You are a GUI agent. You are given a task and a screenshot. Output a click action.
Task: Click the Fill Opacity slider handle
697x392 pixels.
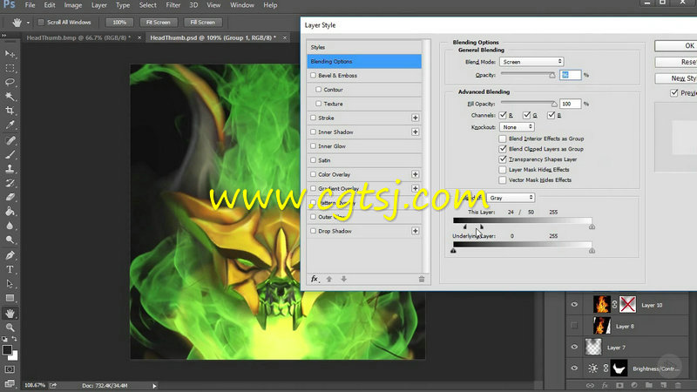tap(554, 104)
